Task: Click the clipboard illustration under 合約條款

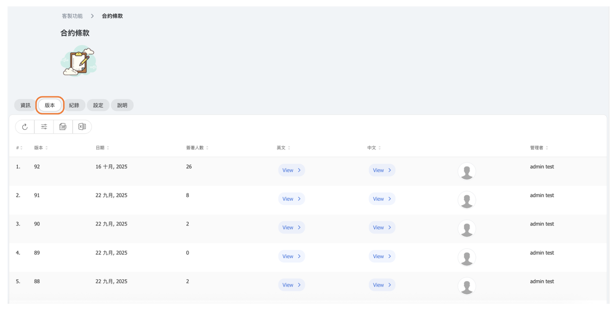Action: coord(79,61)
